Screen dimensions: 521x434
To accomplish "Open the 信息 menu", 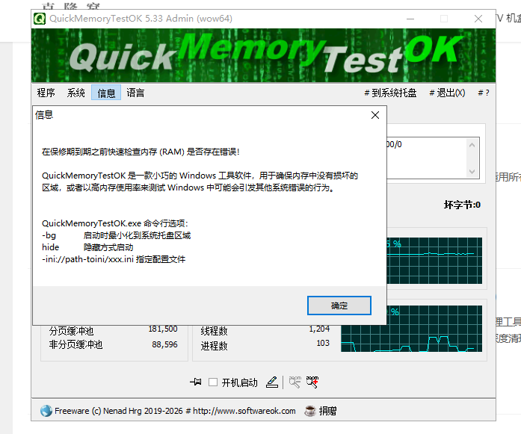I will tap(106, 93).
